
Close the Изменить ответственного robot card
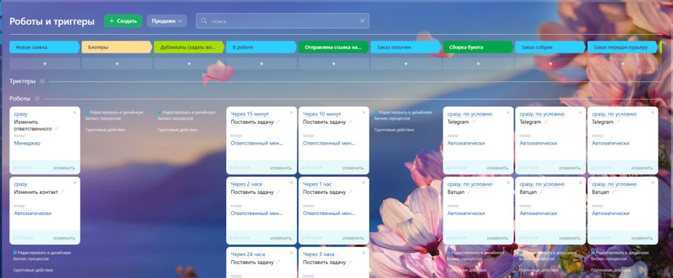[x=75, y=113]
